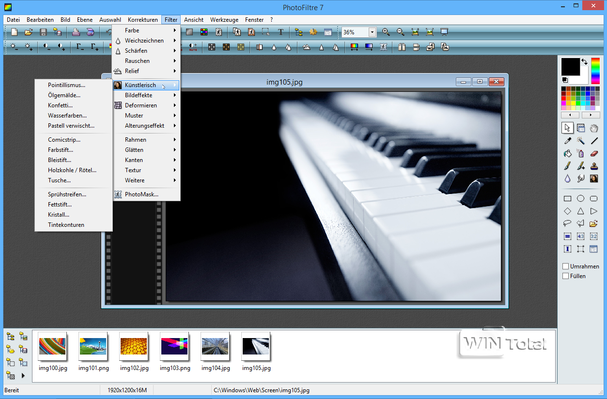607x399 pixels.
Task: Show next palette colors with right arrow
Action: coord(591,115)
